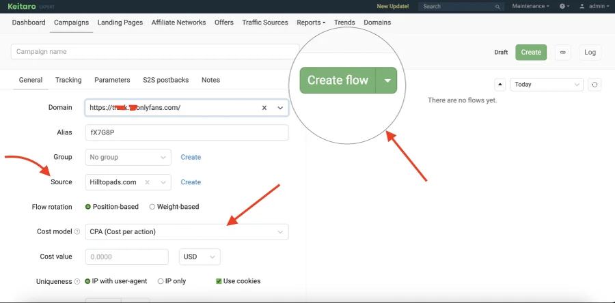Select IP only uniqueness option

pos(161,281)
